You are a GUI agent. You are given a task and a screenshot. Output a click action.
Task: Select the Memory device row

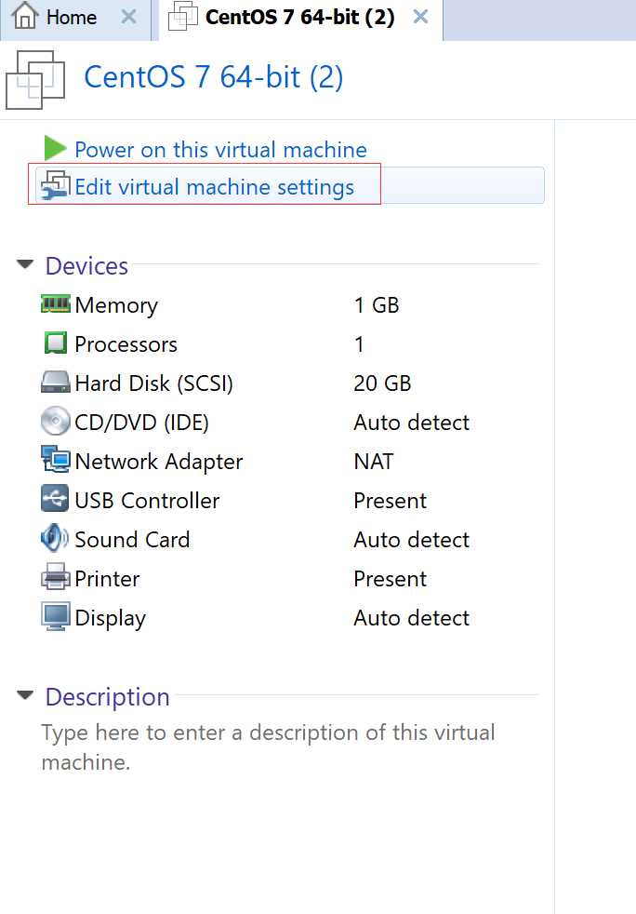pyautogui.click(x=289, y=305)
